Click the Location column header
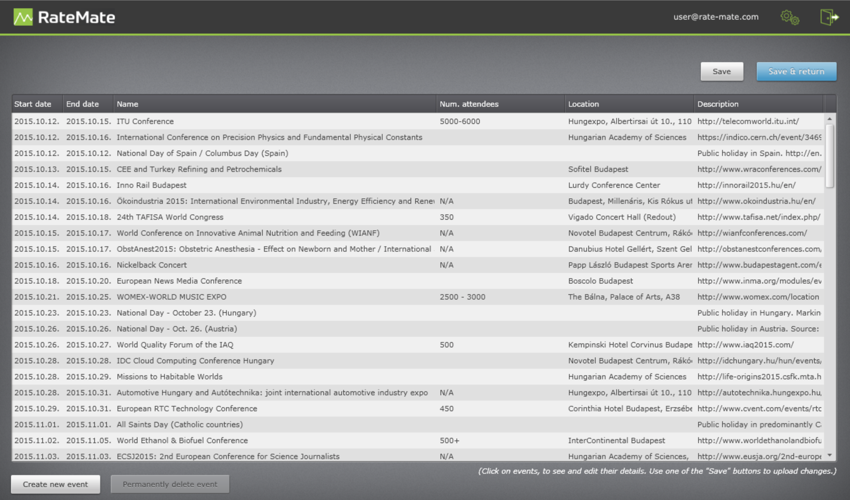 pos(584,104)
